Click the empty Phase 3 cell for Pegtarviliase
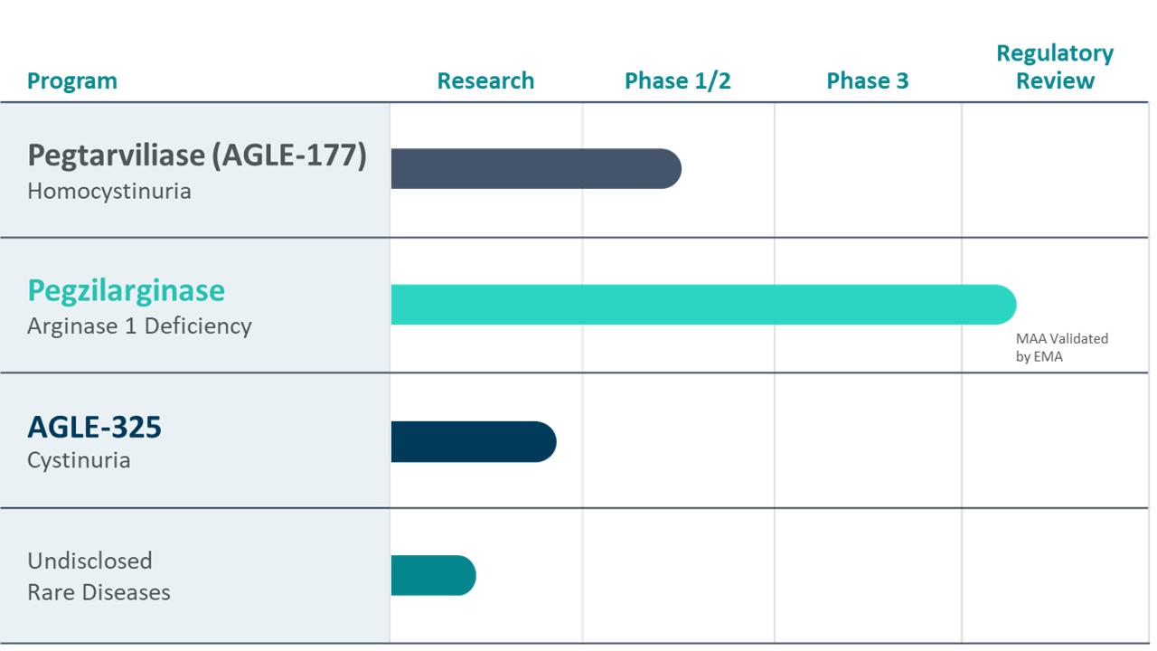This screenshot has height=651, width=1157. [867, 169]
